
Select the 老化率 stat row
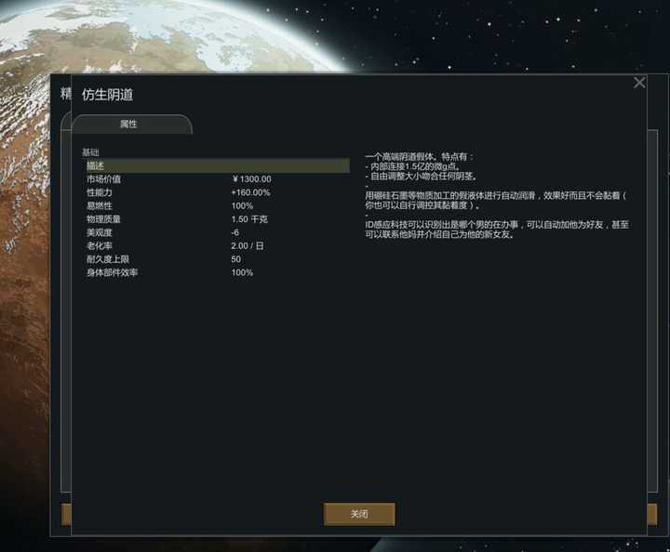tap(216, 245)
